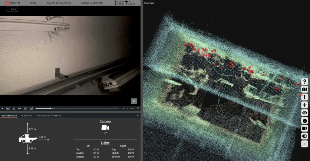
Task: Open help with the question mark button
Action: pos(305,81)
